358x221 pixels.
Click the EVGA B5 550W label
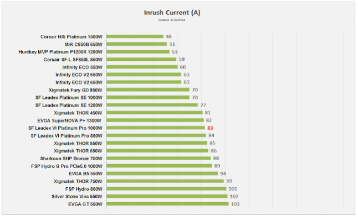click(x=85, y=173)
